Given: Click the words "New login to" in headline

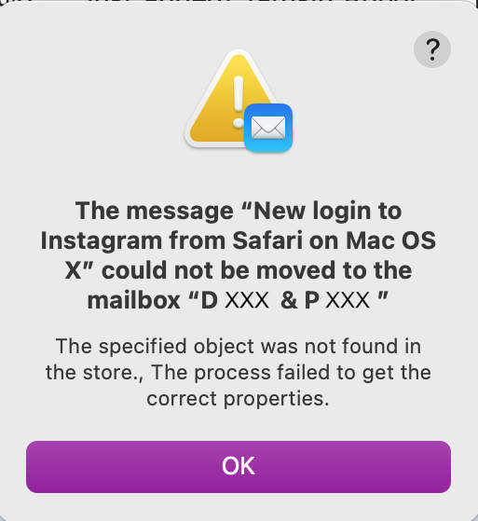Looking at the screenshot, I should coord(328,211).
